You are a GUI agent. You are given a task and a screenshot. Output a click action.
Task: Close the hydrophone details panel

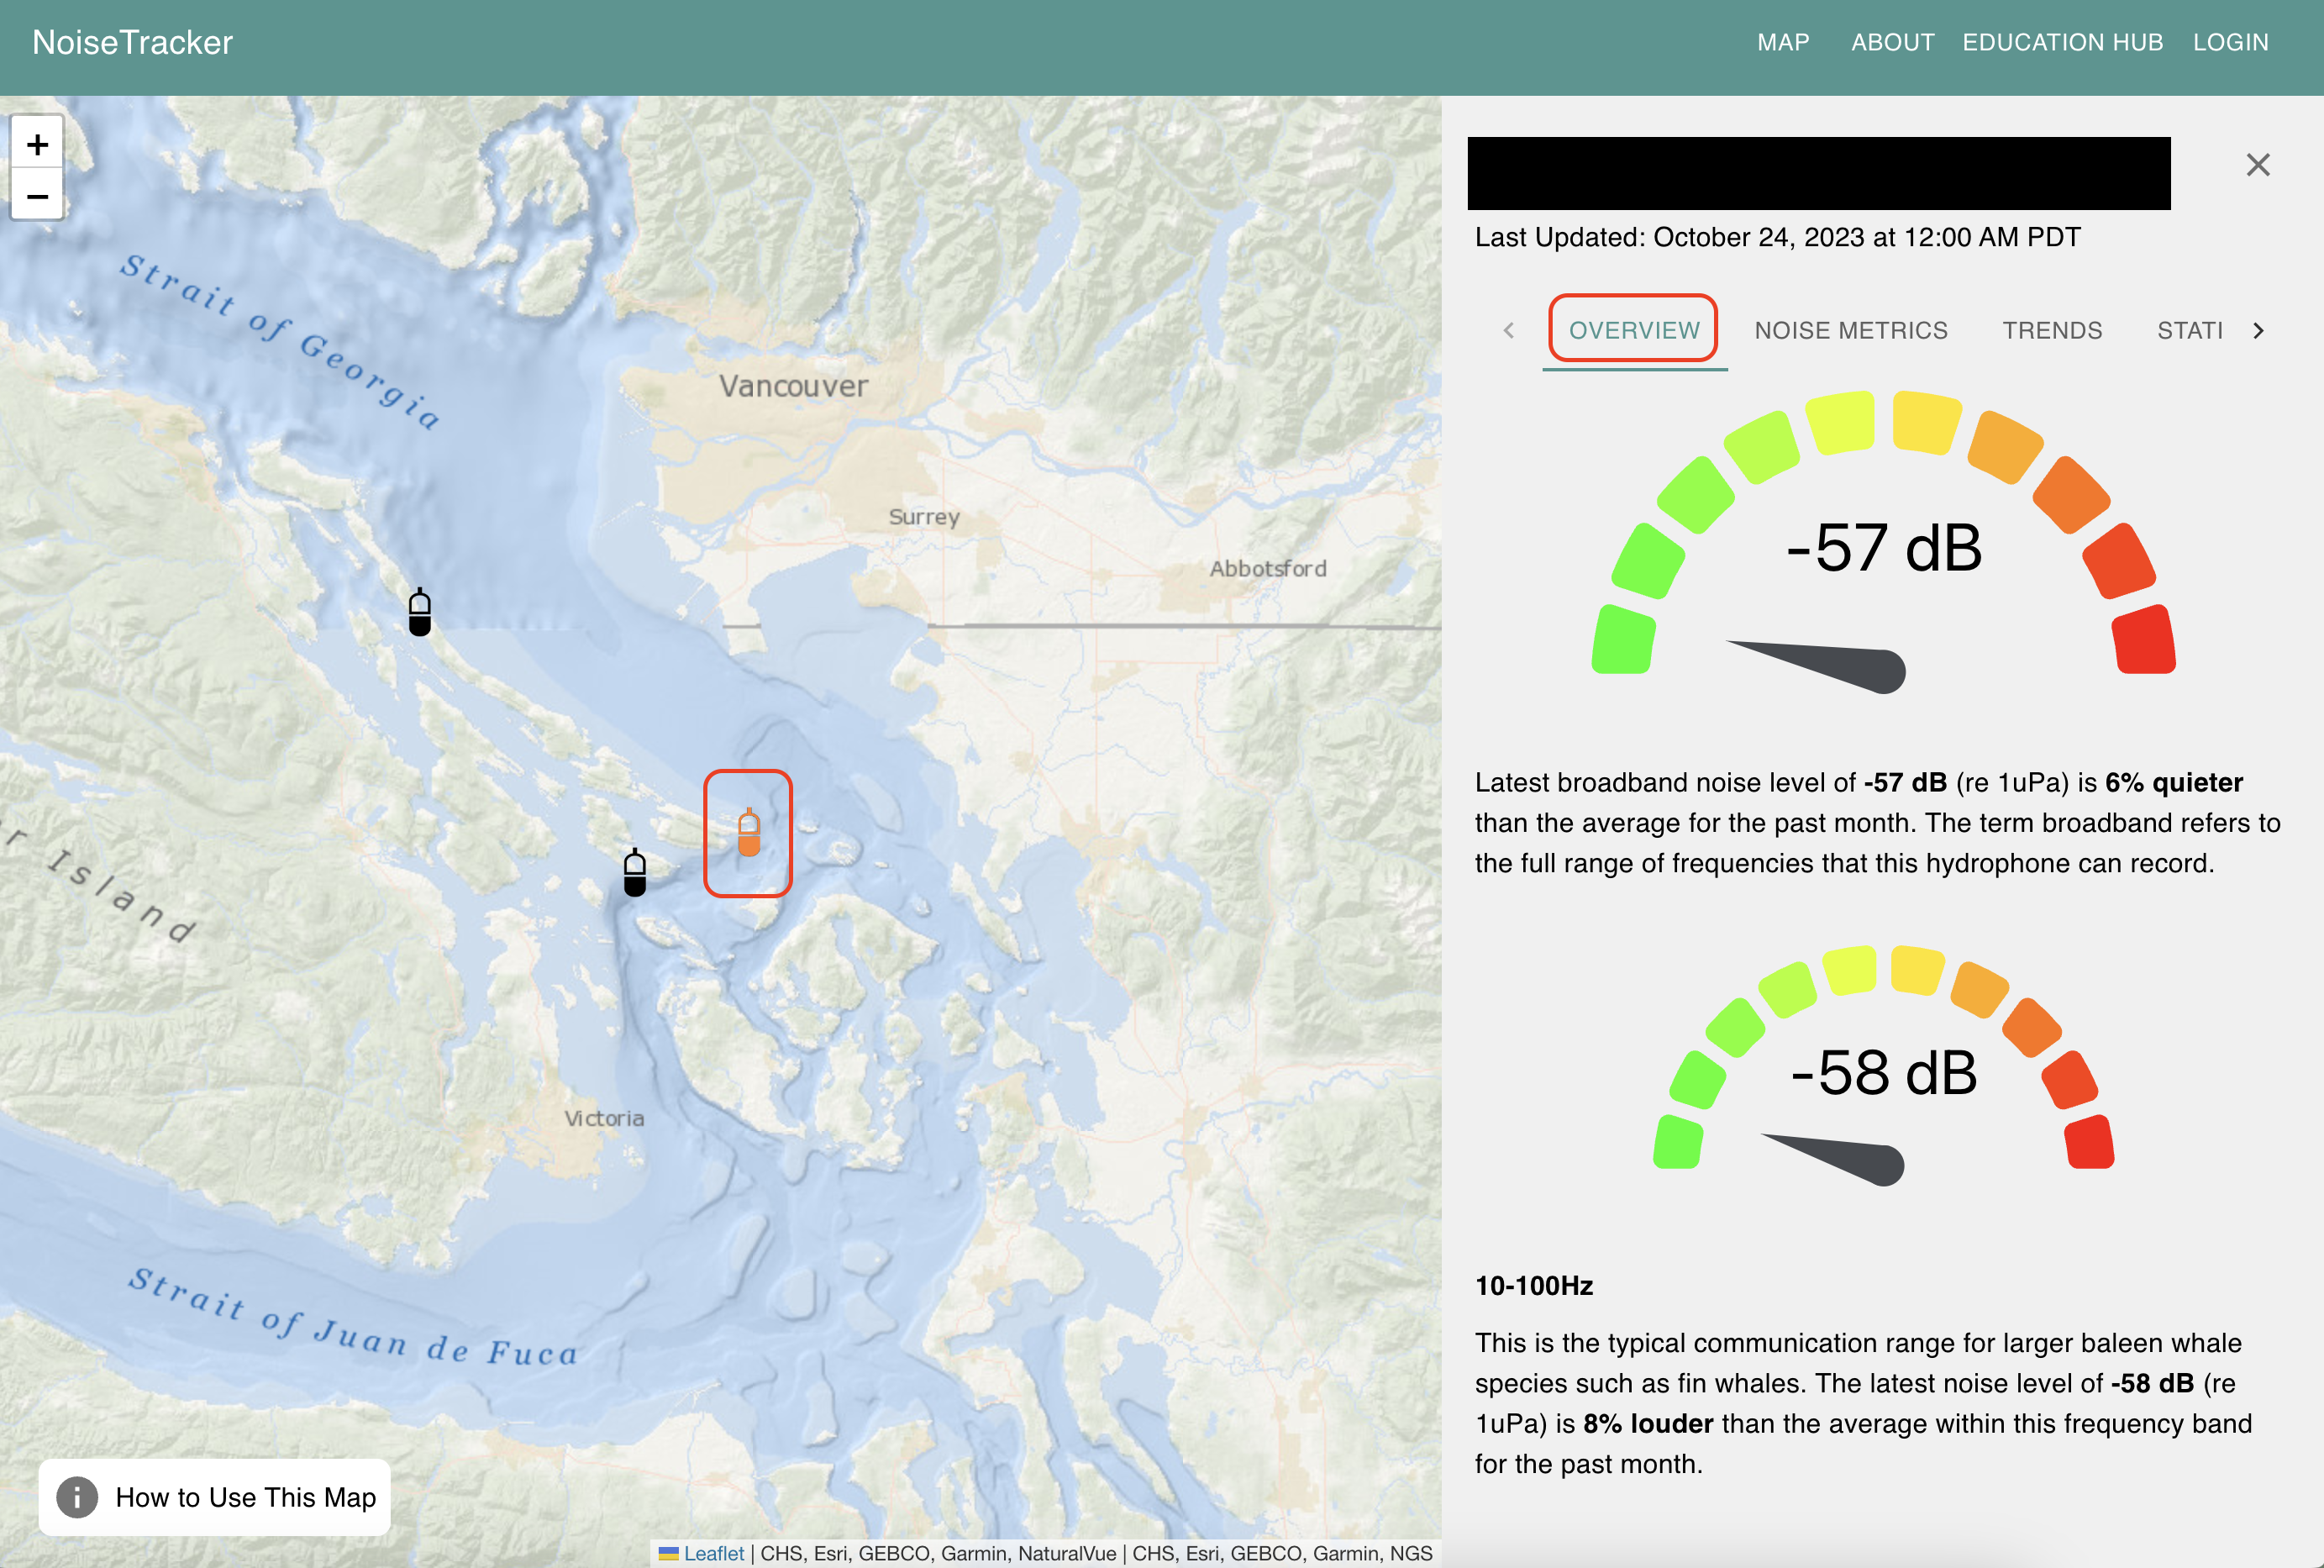[2258, 165]
